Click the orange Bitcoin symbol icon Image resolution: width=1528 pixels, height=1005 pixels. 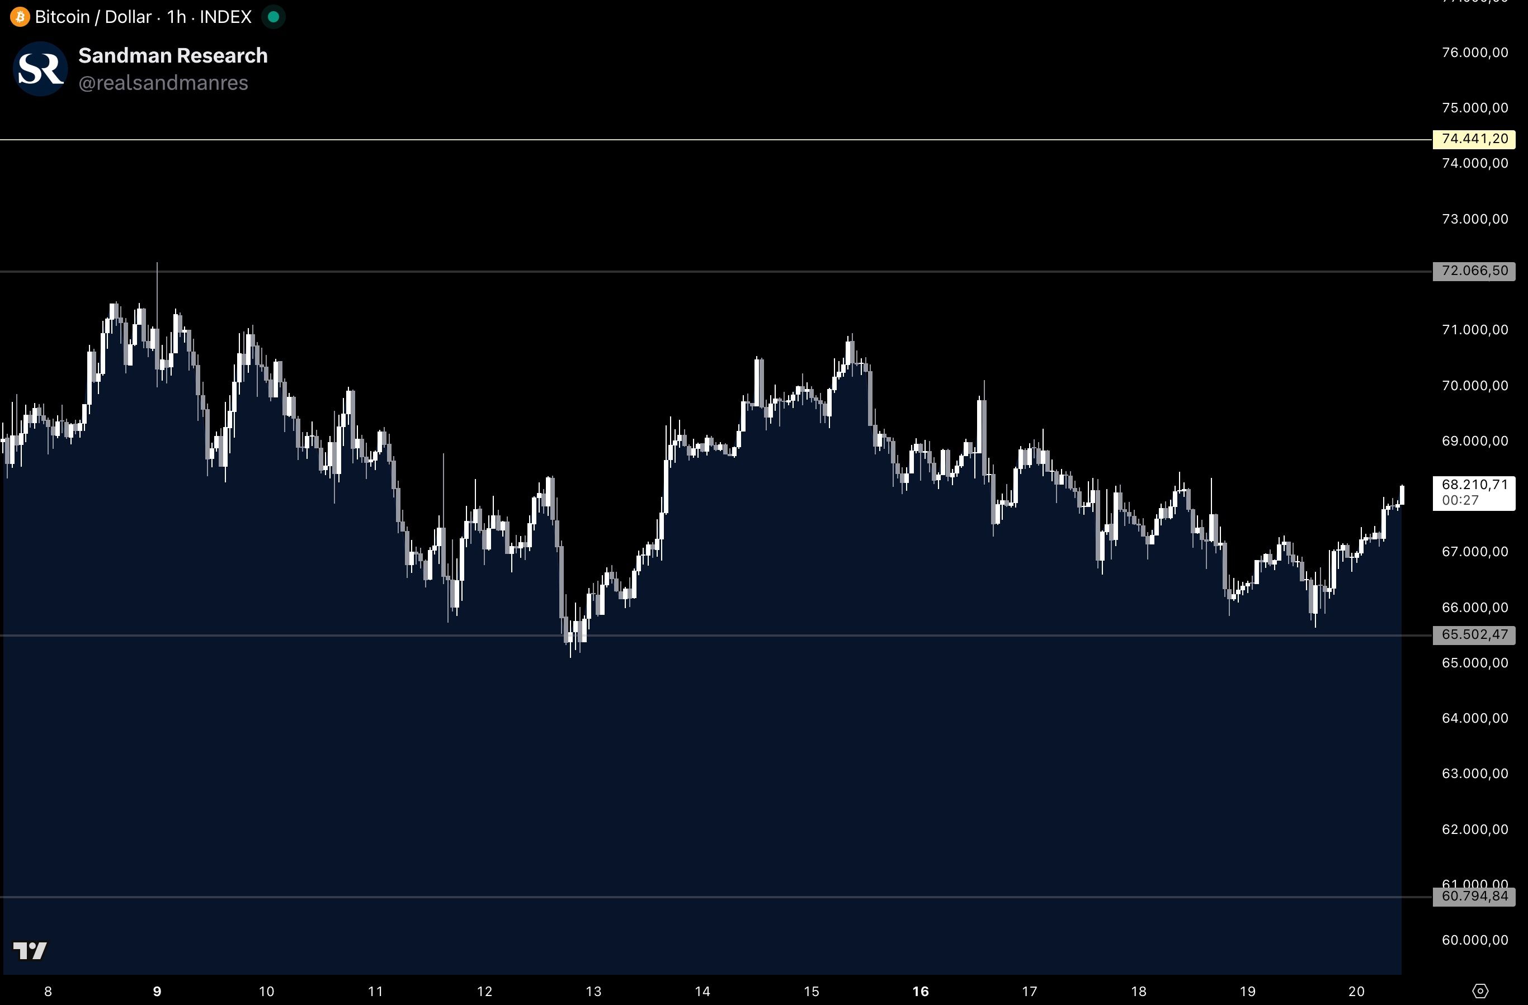tap(20, 17)
